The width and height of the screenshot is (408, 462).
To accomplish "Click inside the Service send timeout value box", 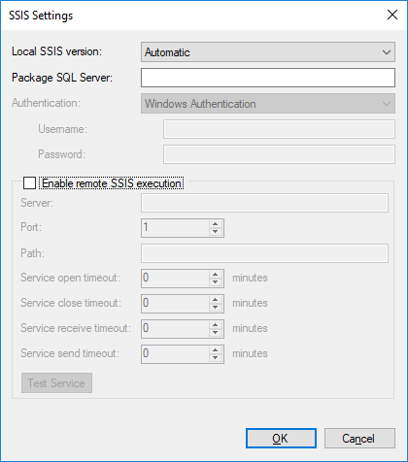I will pyautogui.click(x=175, y=353).
